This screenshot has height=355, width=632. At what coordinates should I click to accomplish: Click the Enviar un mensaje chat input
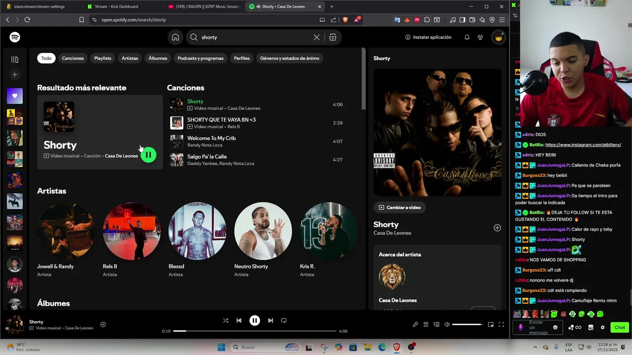[538, 327]
